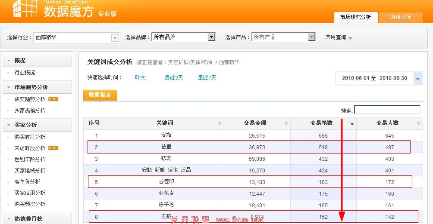Open the 选择品牌 dropdown list
Image resolution: width=433 pixels, height=224 pixels.
(x=211, y=37)
